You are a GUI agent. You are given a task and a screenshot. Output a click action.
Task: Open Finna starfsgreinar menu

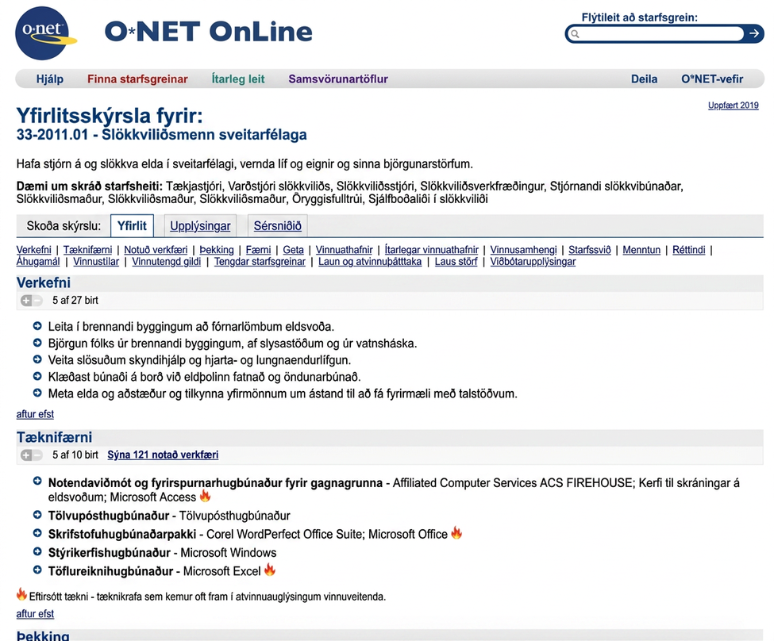tap(137, 79)
